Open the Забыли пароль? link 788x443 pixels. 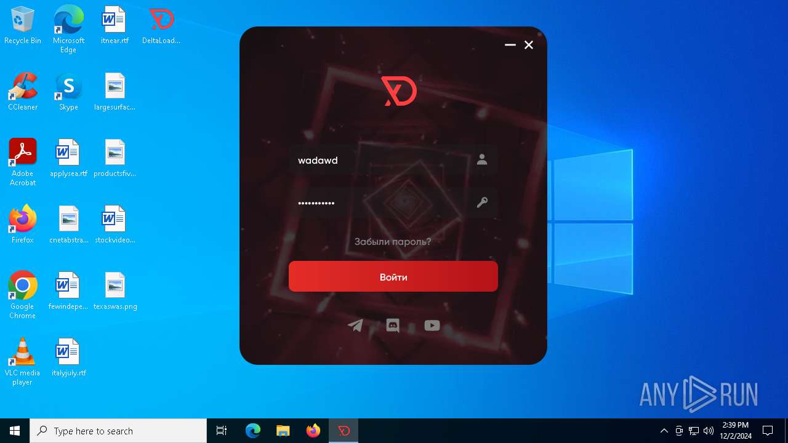click(x=393, y=242)
